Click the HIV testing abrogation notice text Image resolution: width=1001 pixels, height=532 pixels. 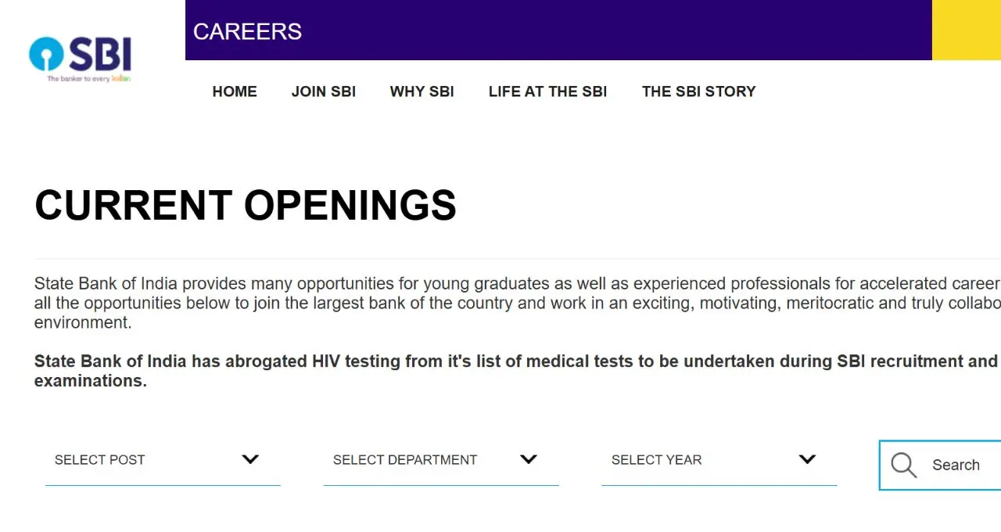[x=517, y=371]
